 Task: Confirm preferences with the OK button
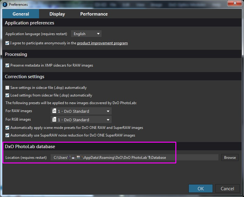[x=201, y=188]
